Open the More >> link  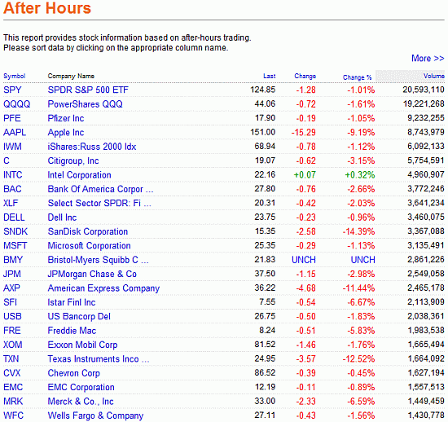(x=428, y=59)
